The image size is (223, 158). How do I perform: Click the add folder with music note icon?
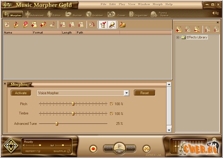(43, 25)
